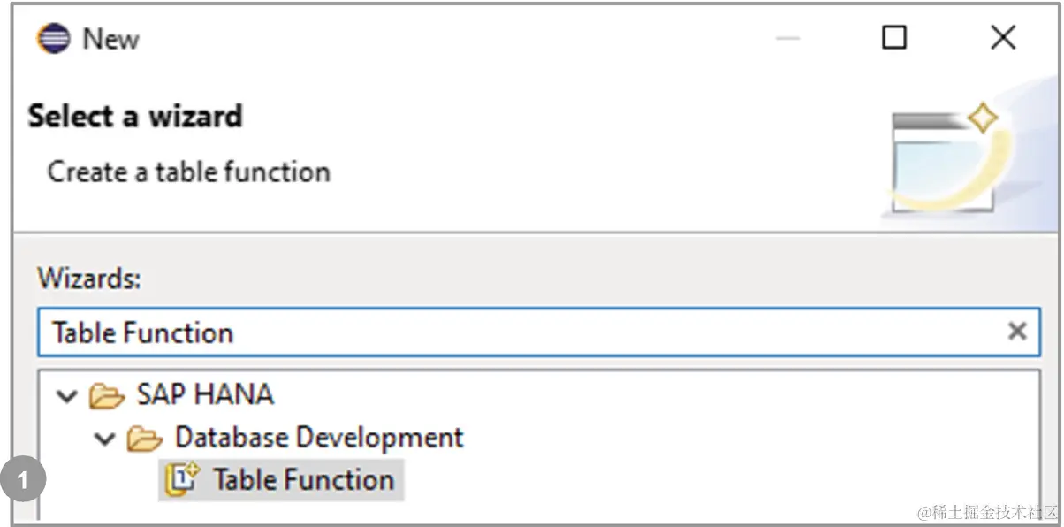Collapse the SAP HANA tree node
This screenshot has width=1064, height=527.
(x=66, y=395)
